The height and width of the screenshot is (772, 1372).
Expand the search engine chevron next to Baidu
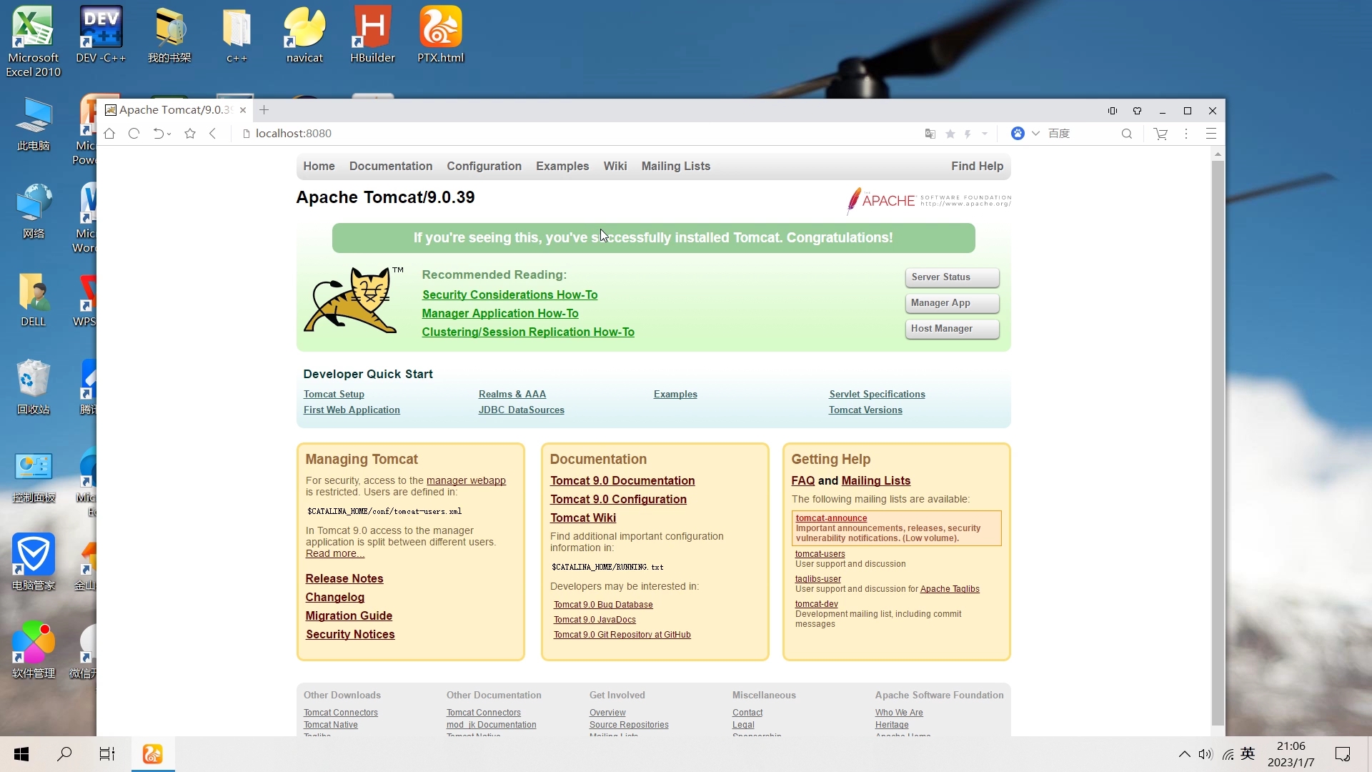[x=1035, y=134]
